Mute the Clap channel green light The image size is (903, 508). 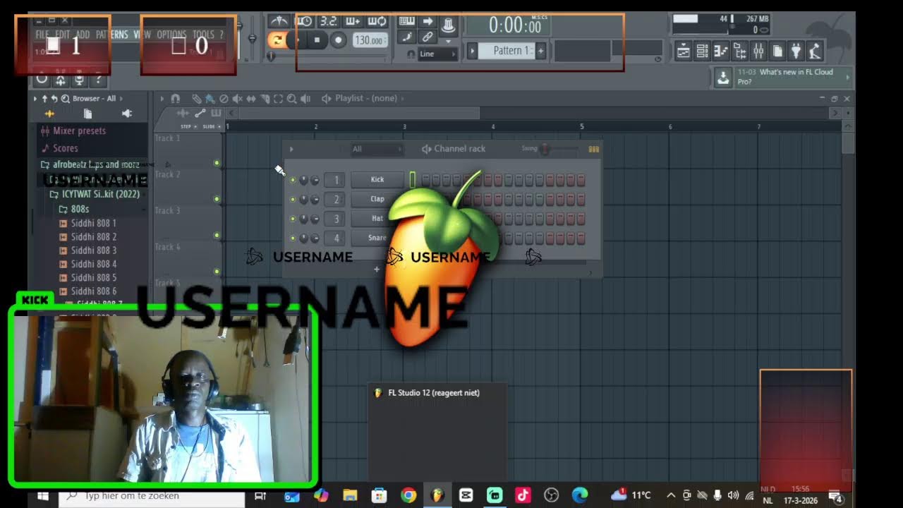[x=293, y=200]
